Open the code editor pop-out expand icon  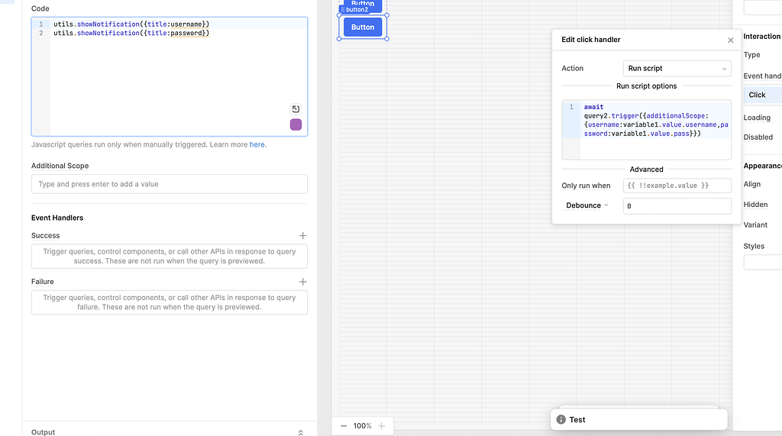coord(296,109)
